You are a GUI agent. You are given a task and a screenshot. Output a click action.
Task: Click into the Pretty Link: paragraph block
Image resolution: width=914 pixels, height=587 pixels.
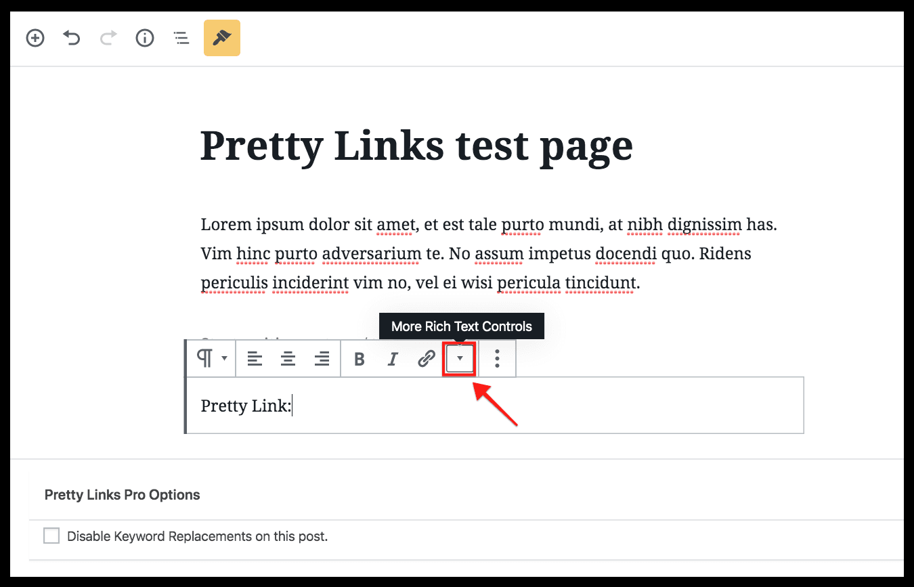coord(495,406)
